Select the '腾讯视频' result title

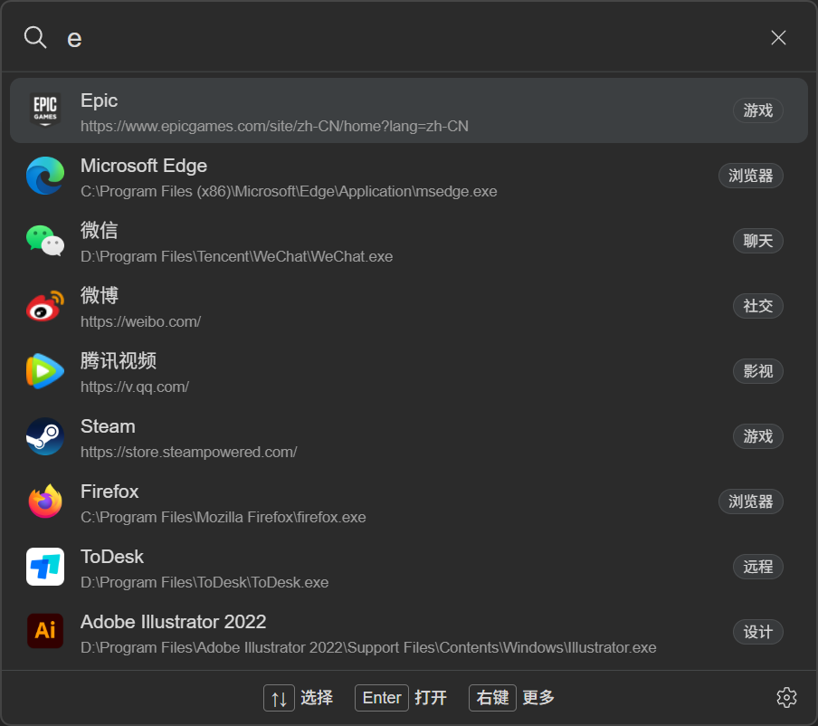(119, 360)
